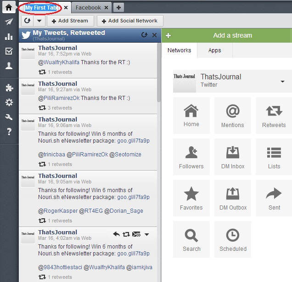Screen dimensions: 292x282
Task: Open the Home dashboard icon in sidebar
Action: click(x=9, y=7)
